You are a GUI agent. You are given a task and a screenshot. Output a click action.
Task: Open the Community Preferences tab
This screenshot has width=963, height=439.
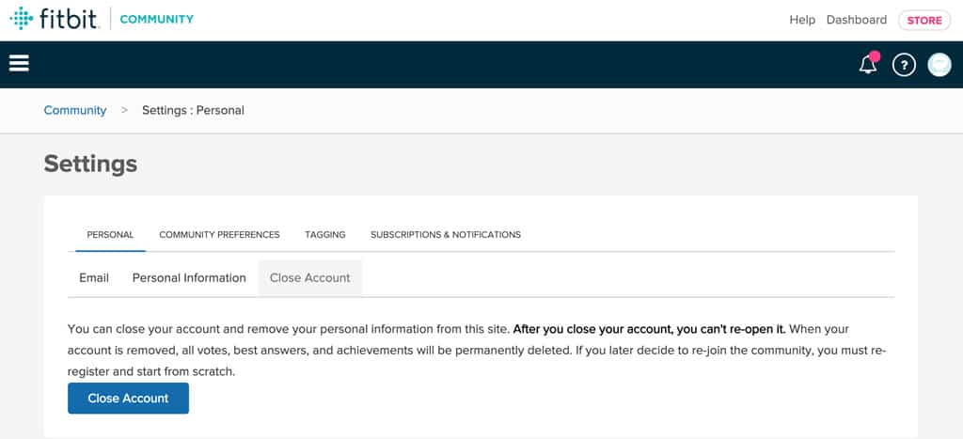[x=219, y=234]
